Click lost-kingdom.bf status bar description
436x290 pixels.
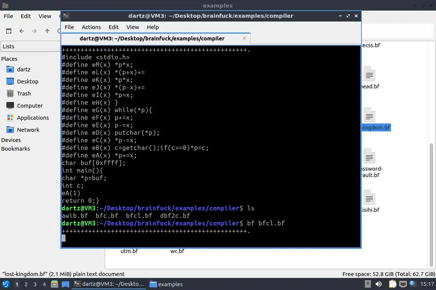tap(64, 274)
